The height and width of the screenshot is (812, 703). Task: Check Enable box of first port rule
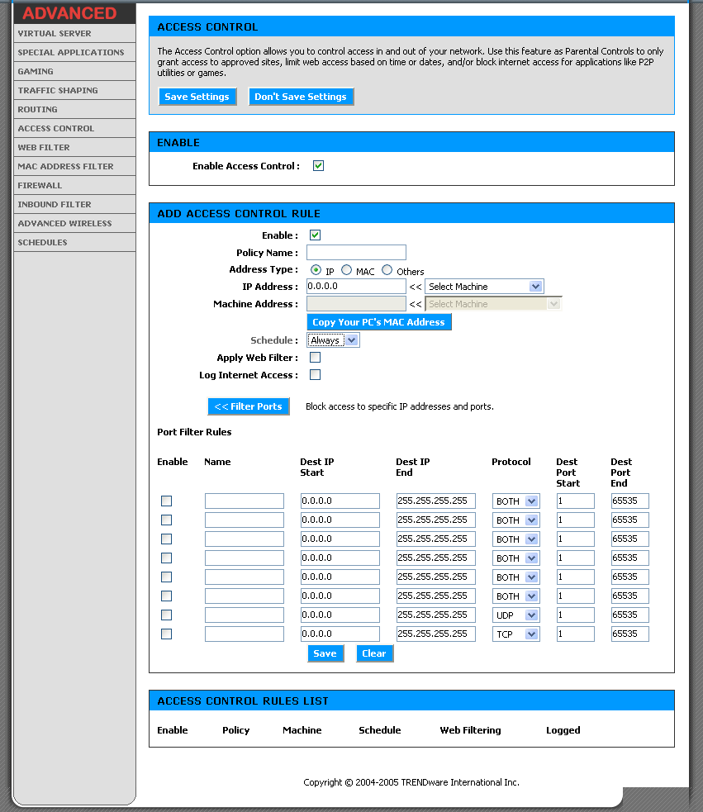pos(166,501)
